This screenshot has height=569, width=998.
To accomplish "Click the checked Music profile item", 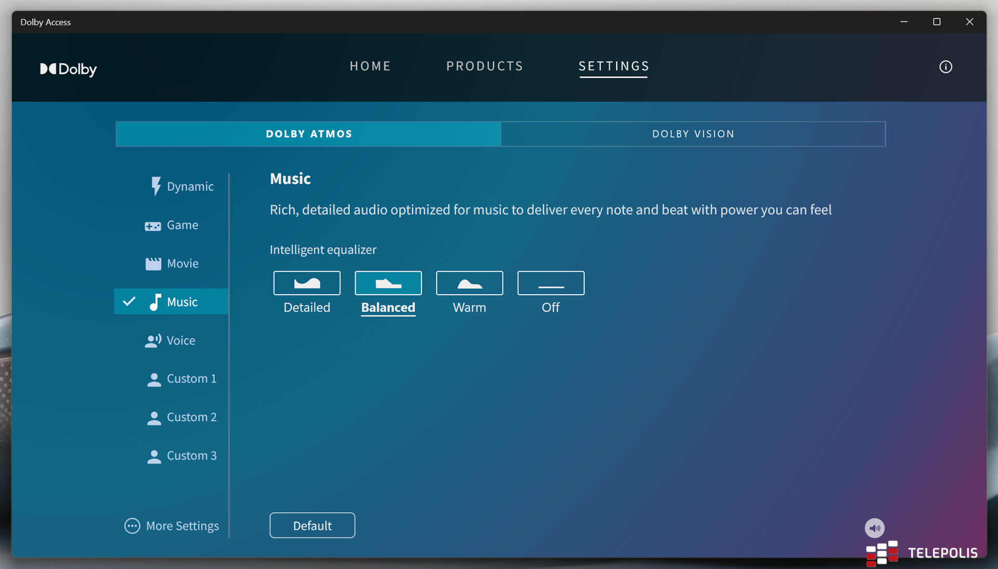I will click(172, 302).
